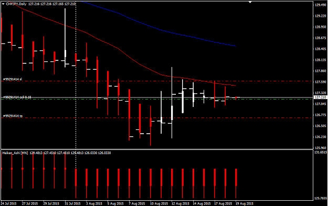The width and height of the screenshot is (328, 206).
Task: Click the 31 Jul 2015 date label
Action: 72,203
